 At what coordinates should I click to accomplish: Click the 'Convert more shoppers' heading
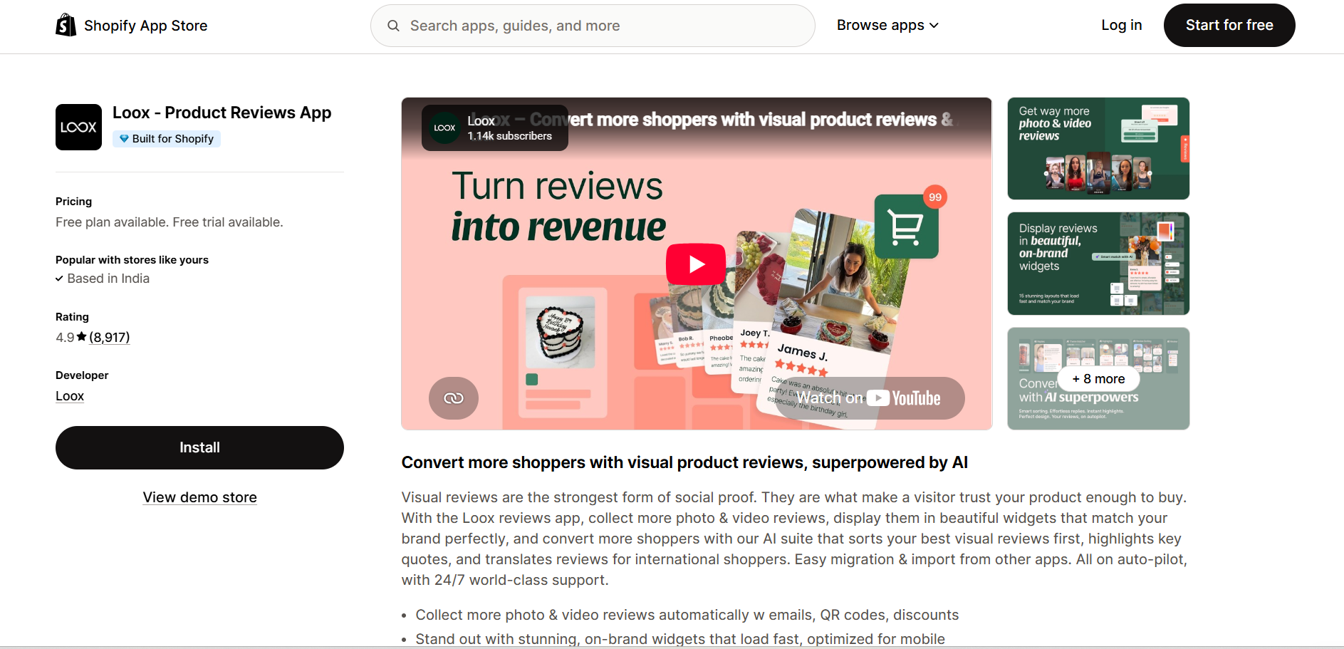tap(684, 462)
